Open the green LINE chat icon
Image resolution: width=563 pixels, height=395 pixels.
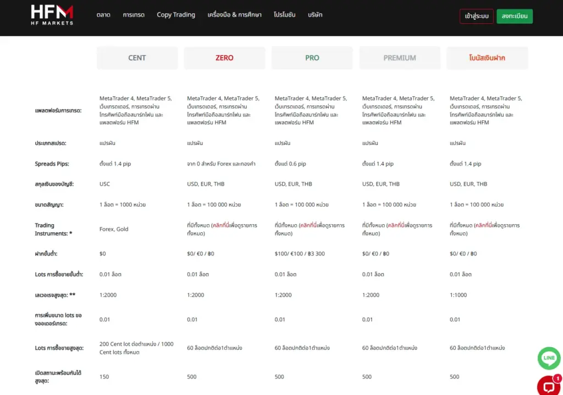[x=549, y=358]
